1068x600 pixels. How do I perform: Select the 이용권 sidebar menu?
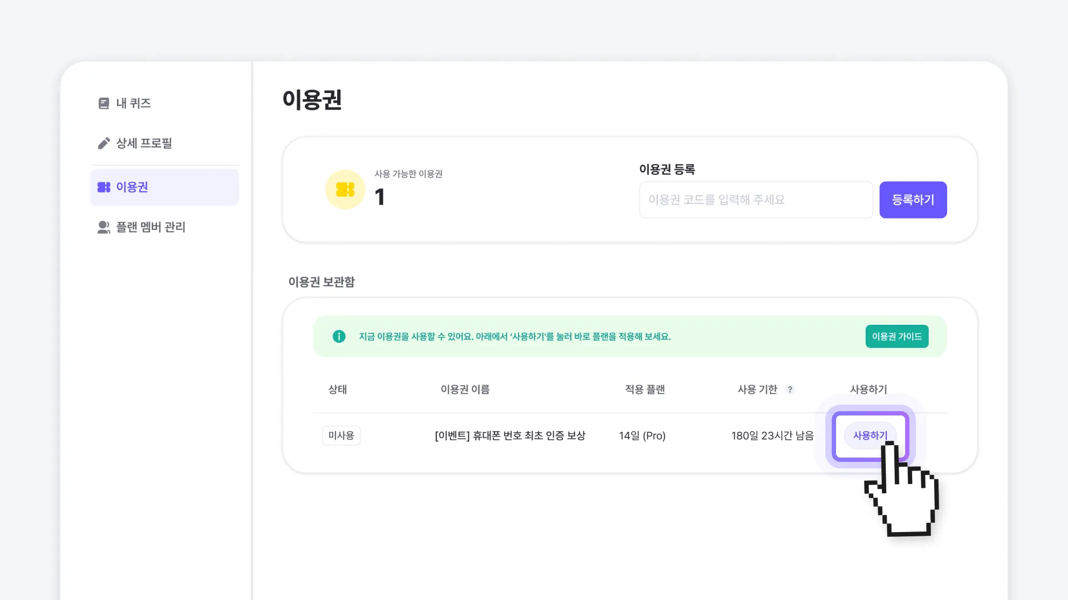[x=165, y=187]
